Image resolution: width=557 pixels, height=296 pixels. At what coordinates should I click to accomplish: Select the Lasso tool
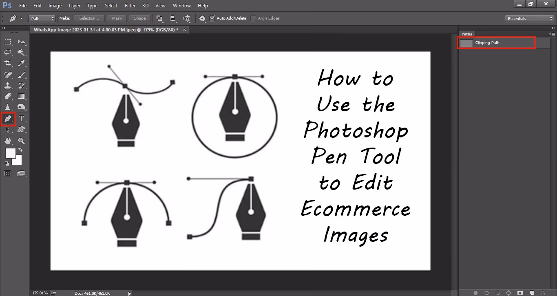pos(7,52)
